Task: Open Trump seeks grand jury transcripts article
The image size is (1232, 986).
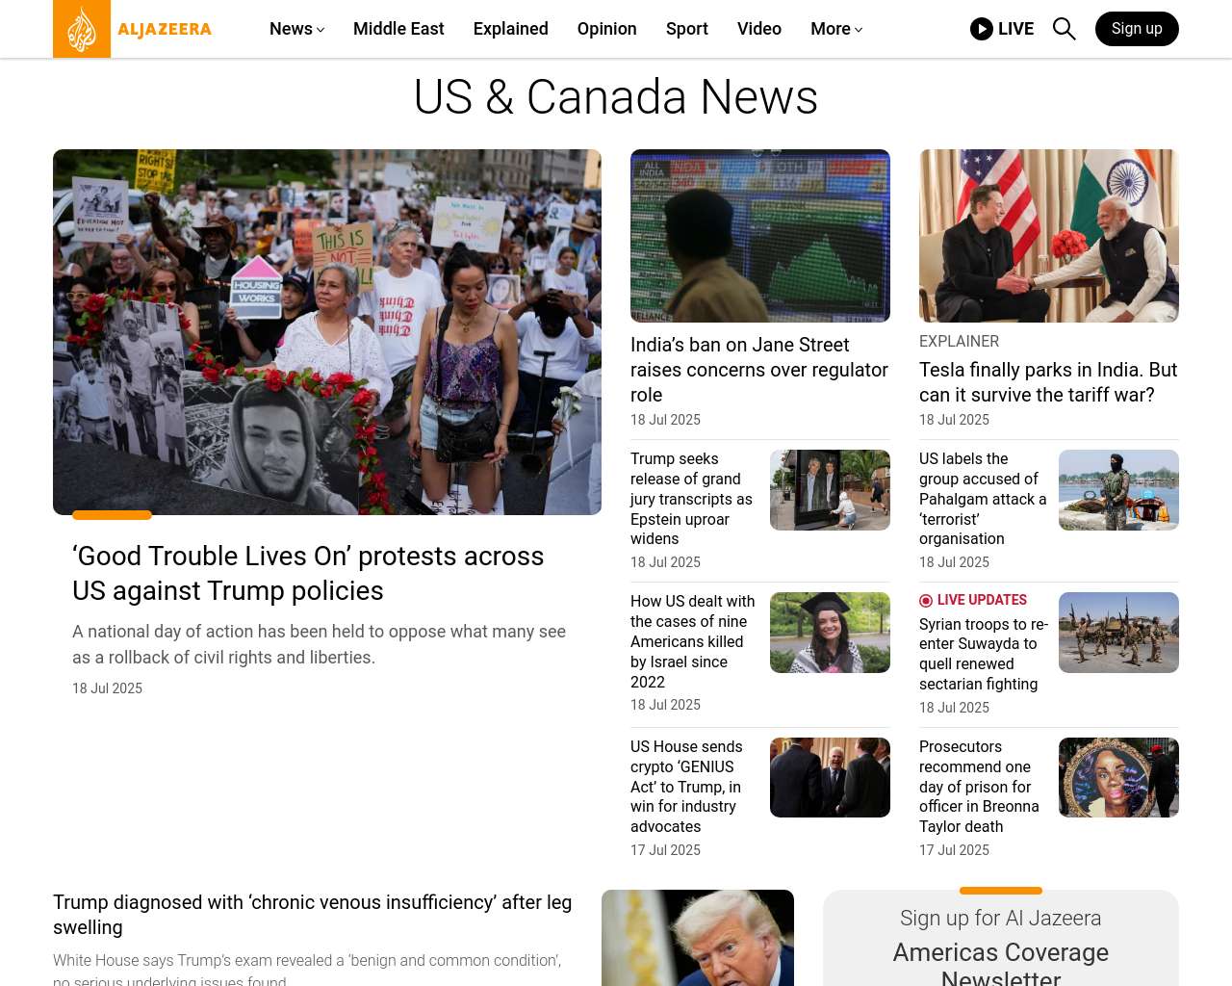Action: pos(691,499)
